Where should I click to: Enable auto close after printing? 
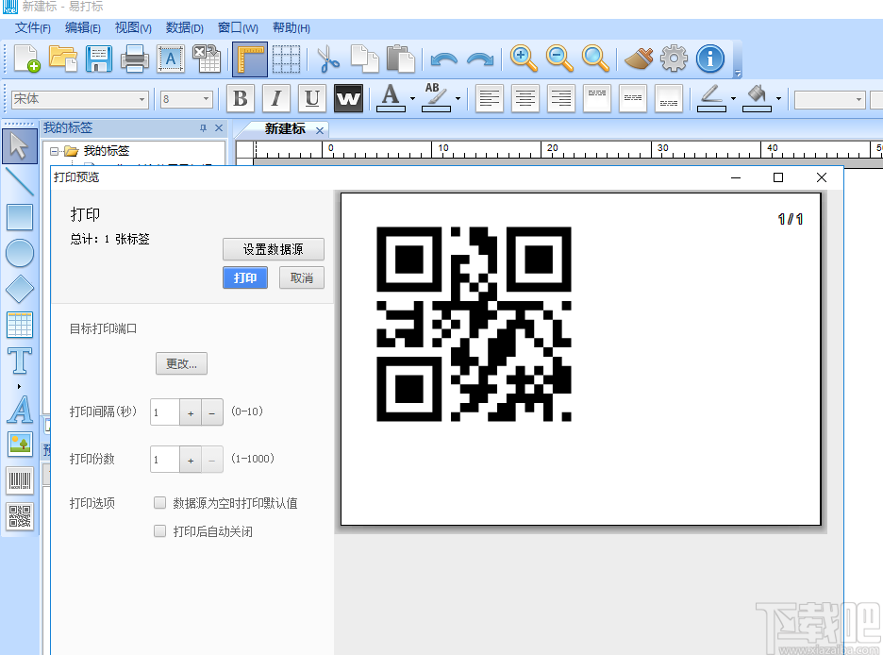(x=160, y=530)
